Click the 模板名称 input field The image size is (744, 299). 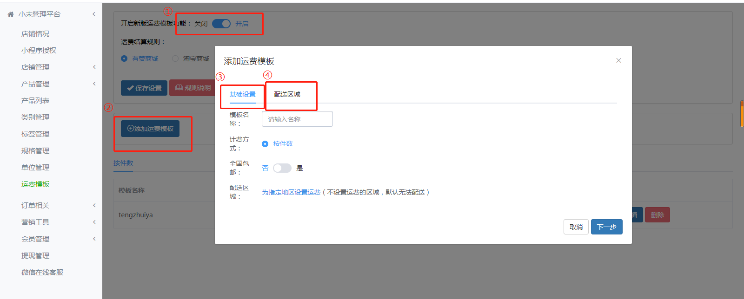pos(297,119)
